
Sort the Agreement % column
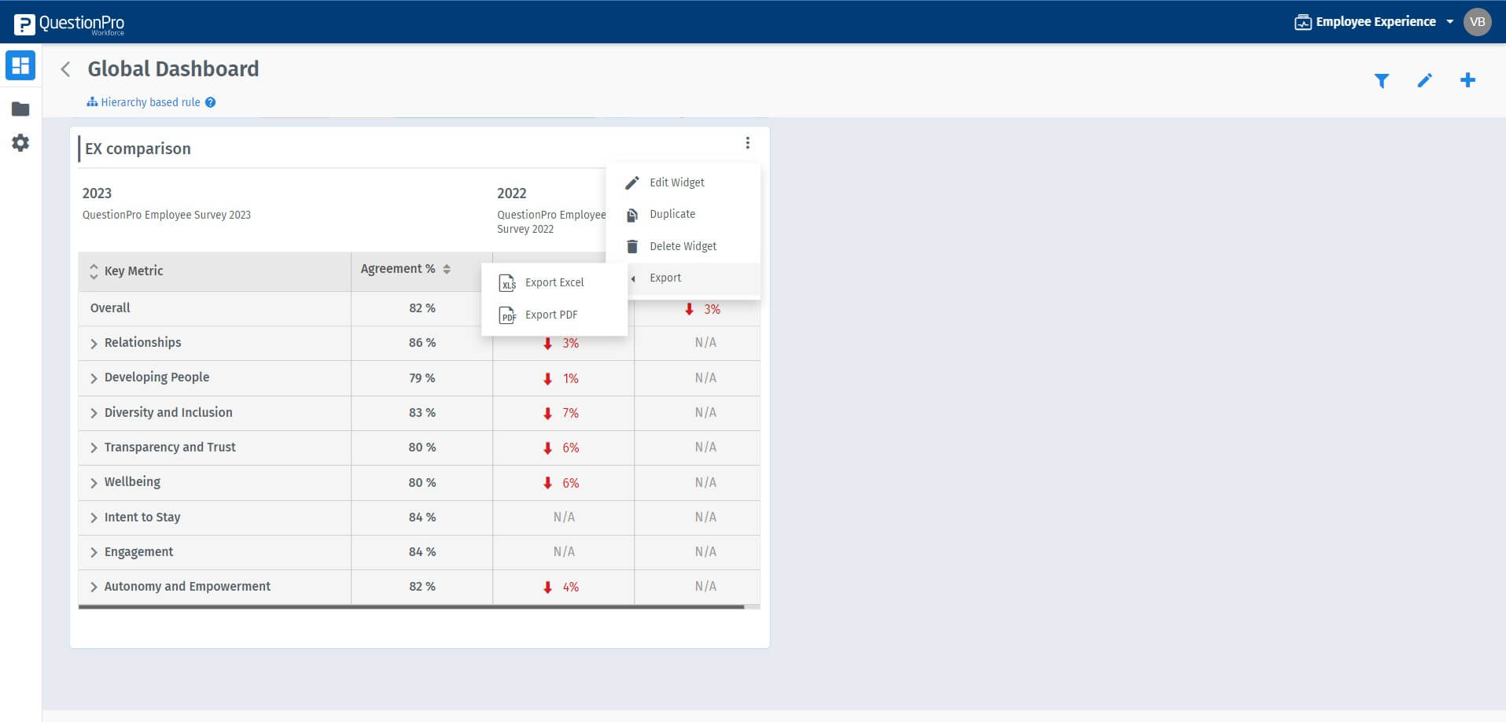pyautogui.click(x=447, y=269)
